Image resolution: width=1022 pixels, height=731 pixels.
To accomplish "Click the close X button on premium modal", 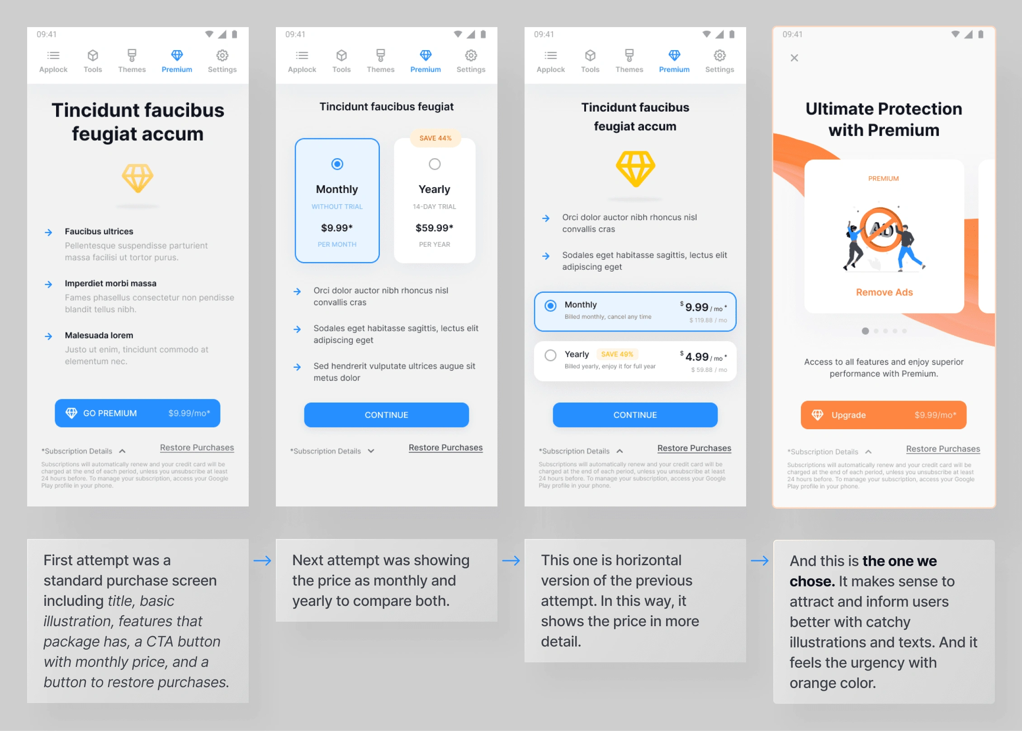I will click(794, 58).
